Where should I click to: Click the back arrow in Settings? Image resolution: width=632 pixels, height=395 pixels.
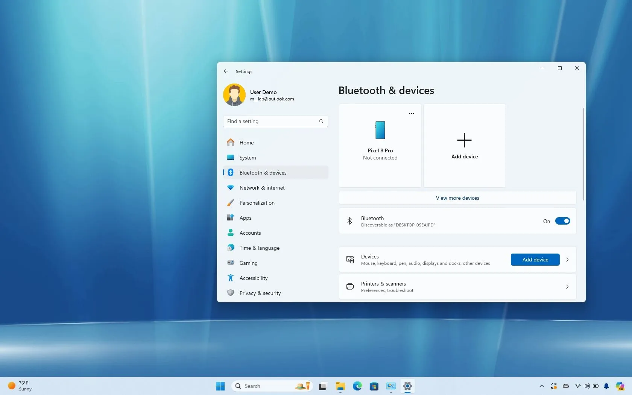(226, 71)
